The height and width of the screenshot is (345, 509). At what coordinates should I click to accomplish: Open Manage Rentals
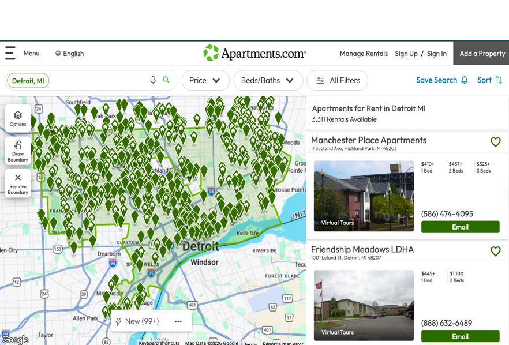364,54
